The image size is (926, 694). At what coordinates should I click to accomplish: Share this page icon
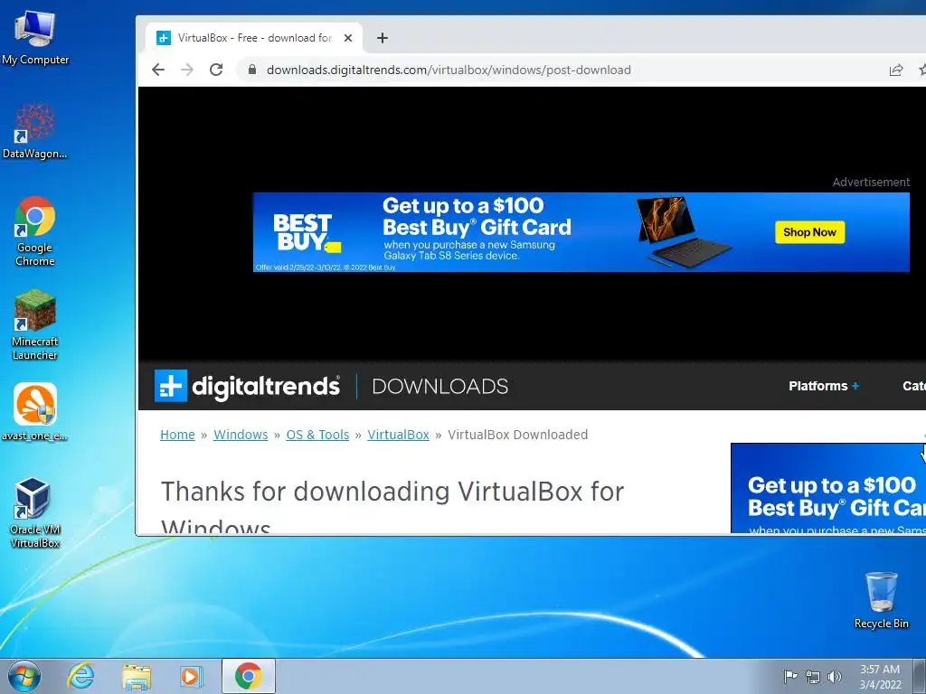tap(896, 70)
